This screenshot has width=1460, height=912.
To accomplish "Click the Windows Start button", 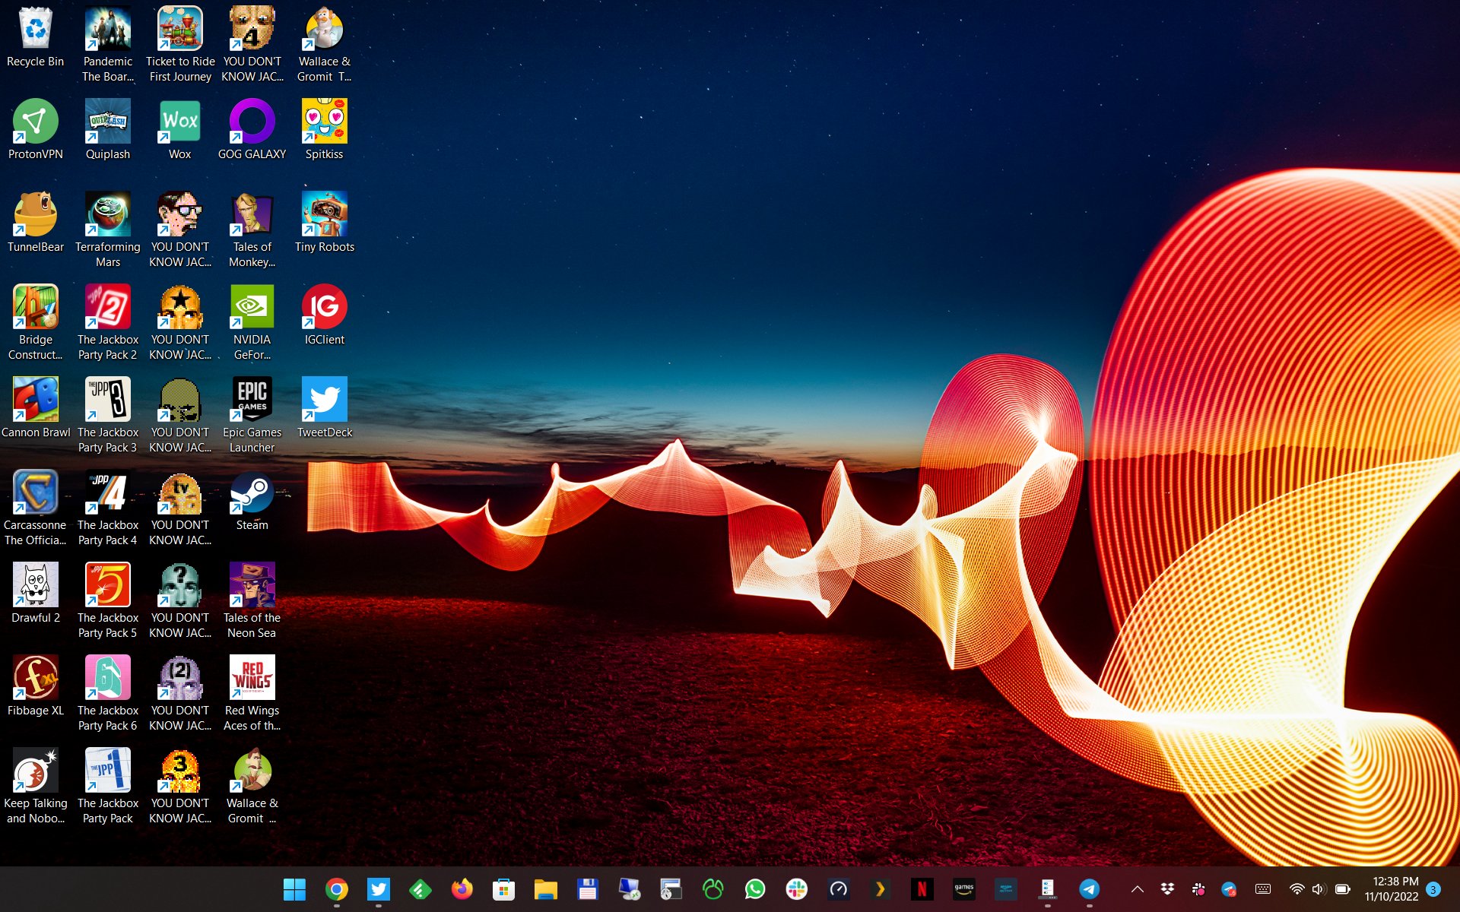I will point(294,888).
